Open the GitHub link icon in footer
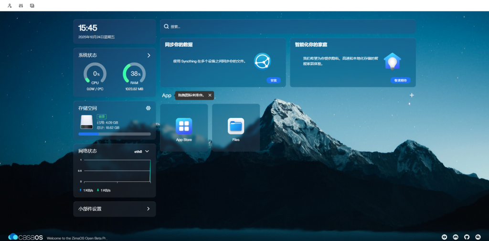The width and height of the screenshot is (489, 241). pos(467,237)
